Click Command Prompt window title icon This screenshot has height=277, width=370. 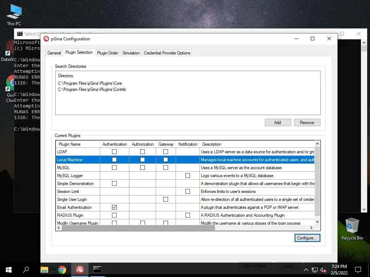tap(20, 34)
